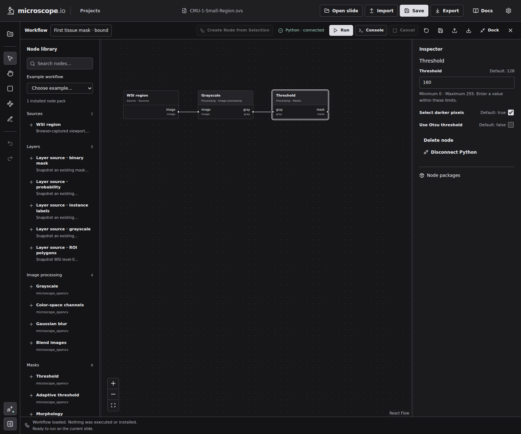Click the download workflow icon
The width and height of the screenshot is (521, 434).
[469, 30]
